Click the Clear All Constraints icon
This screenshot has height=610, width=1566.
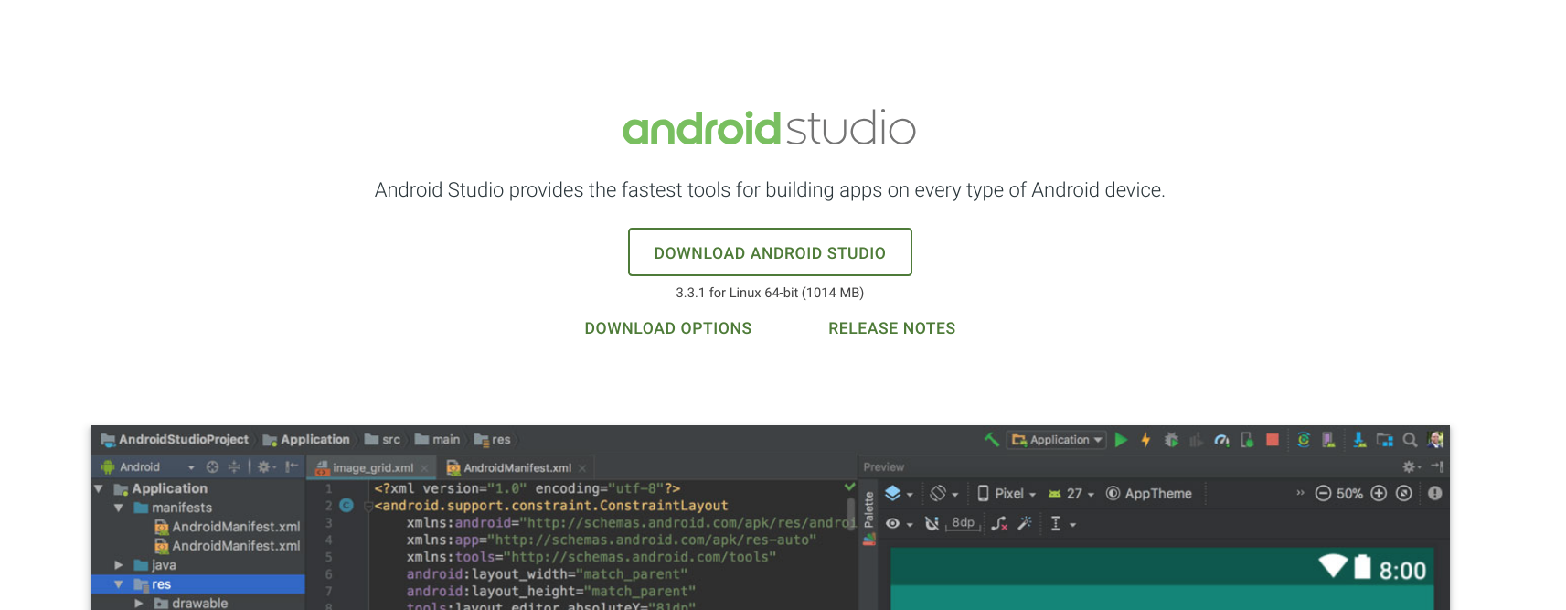tap(999, 523)
